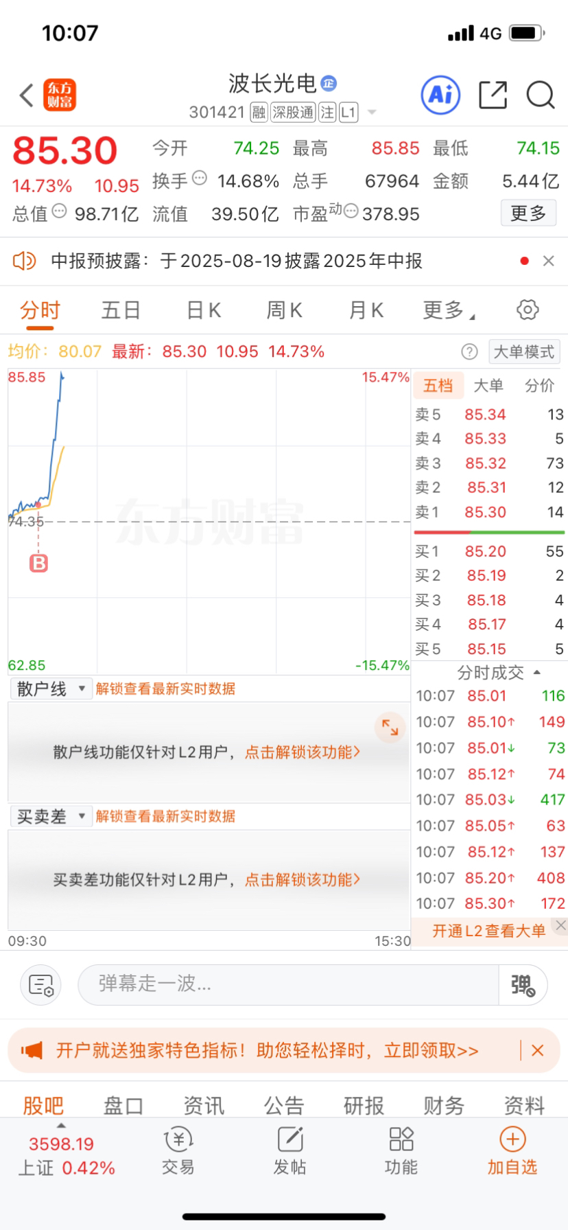The image size is (568, 1230).
Task: Dismiss the 中报预披露 notice
Action: click(548, 261)
